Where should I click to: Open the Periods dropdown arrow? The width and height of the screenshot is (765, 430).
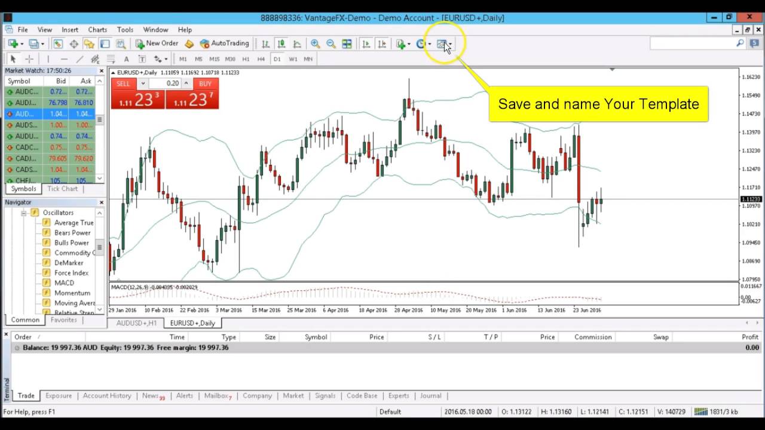click(429, 44)
